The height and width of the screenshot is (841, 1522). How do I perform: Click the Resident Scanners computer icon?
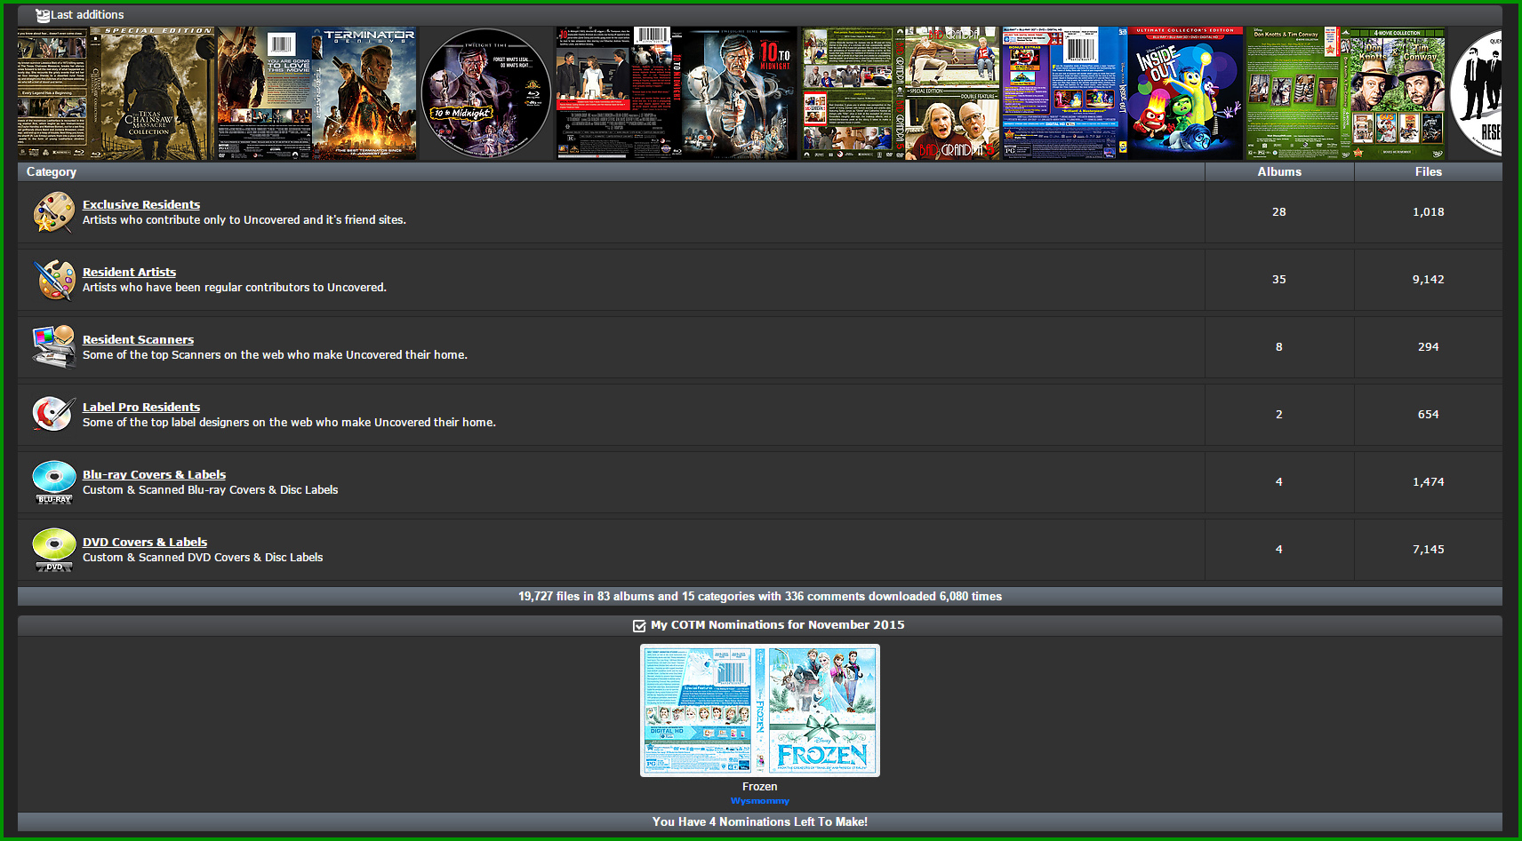[x=53, y=346]
